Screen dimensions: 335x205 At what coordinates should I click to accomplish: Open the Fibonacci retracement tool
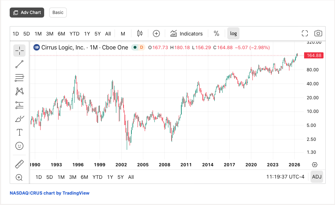point(19,78)
